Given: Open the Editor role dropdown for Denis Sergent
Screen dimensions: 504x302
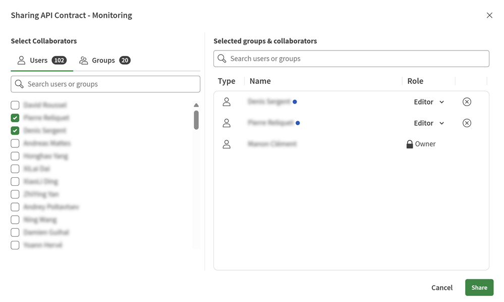Looking at the screenshot, I should (427, 102).
